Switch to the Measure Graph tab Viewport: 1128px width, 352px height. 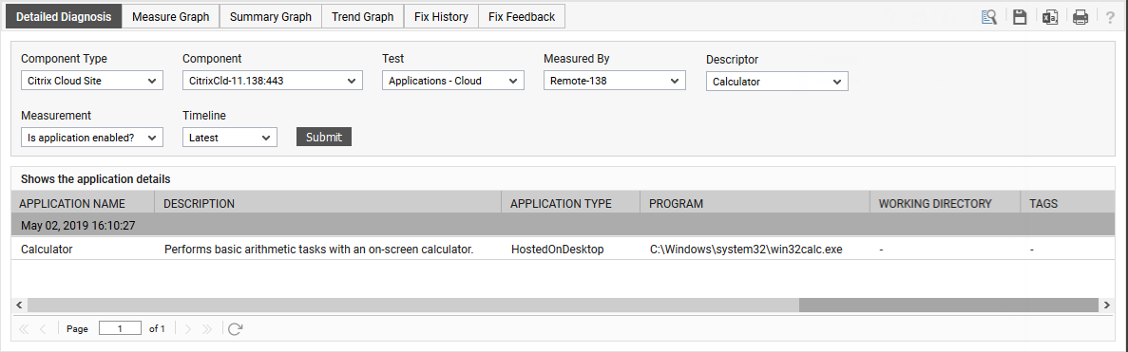(x=170, y=16)
